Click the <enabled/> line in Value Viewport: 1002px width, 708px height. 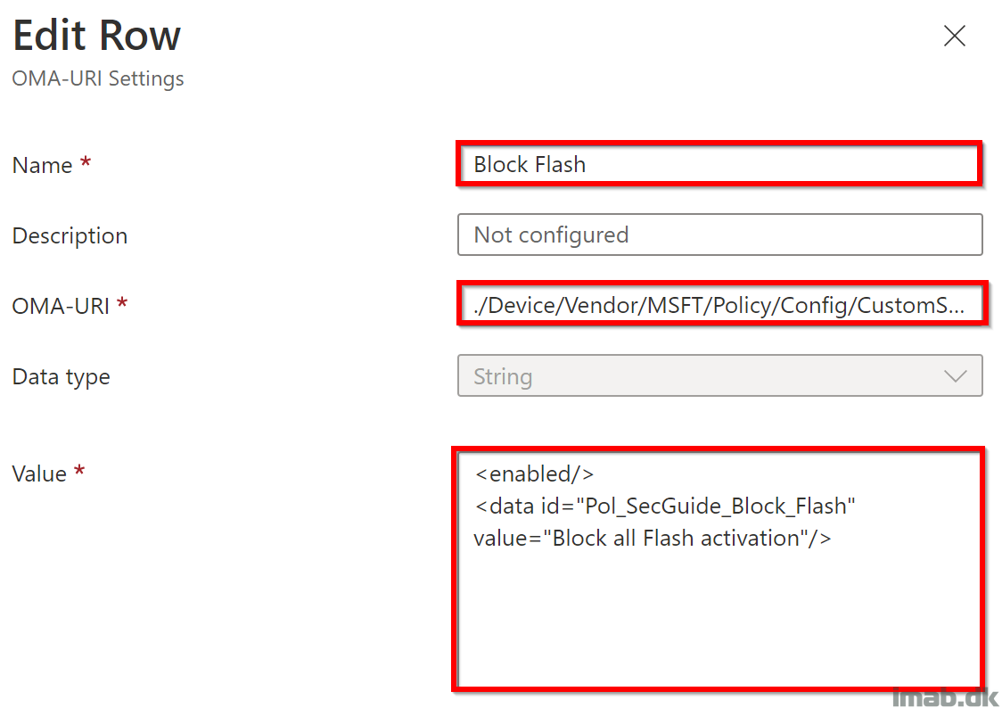tap(534, 473)
